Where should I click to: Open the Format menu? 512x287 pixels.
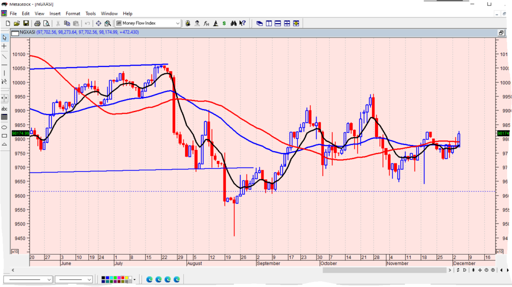pyautogui.click(x=72, y=13)
